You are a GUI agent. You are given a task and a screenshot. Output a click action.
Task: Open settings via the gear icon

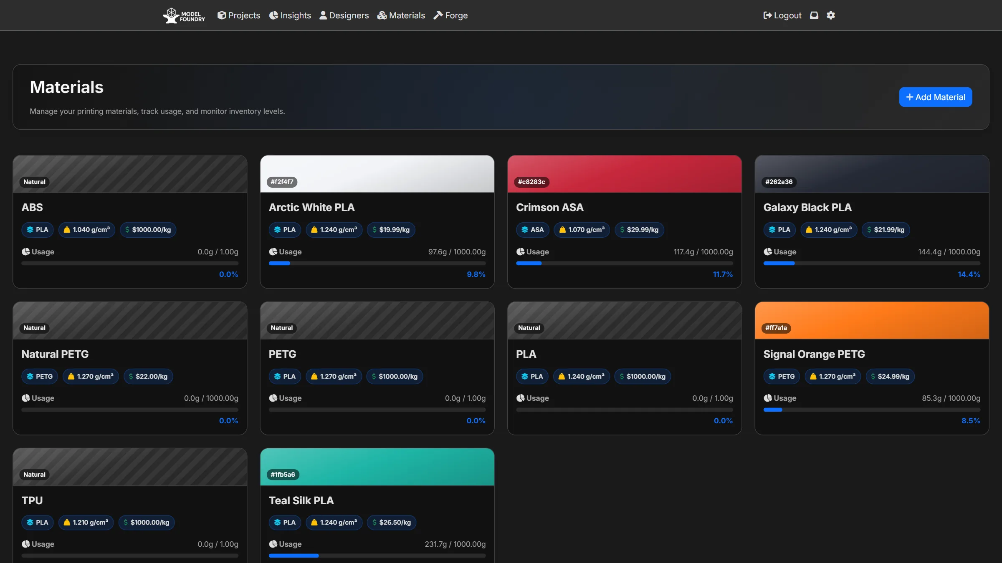point(831,15)
